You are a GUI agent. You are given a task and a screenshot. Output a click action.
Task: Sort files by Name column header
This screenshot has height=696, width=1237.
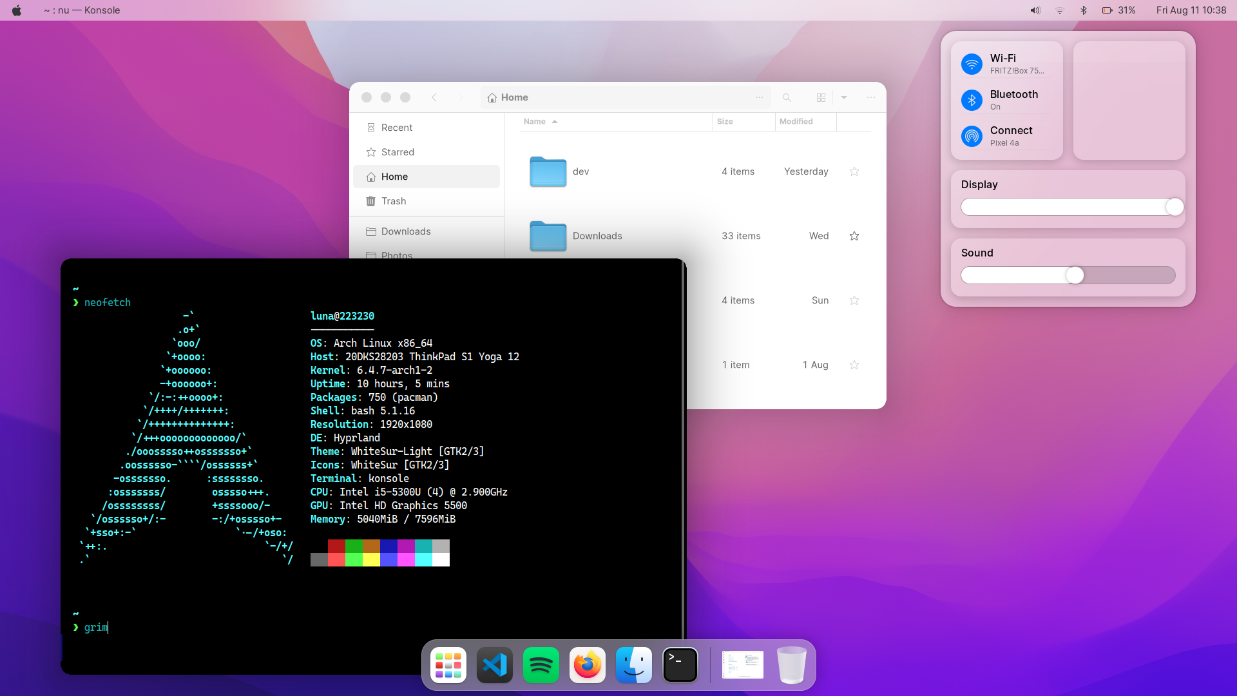tap(535, 121)
